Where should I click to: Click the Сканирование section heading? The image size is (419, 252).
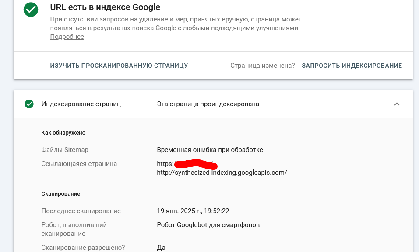coord(61,194)
